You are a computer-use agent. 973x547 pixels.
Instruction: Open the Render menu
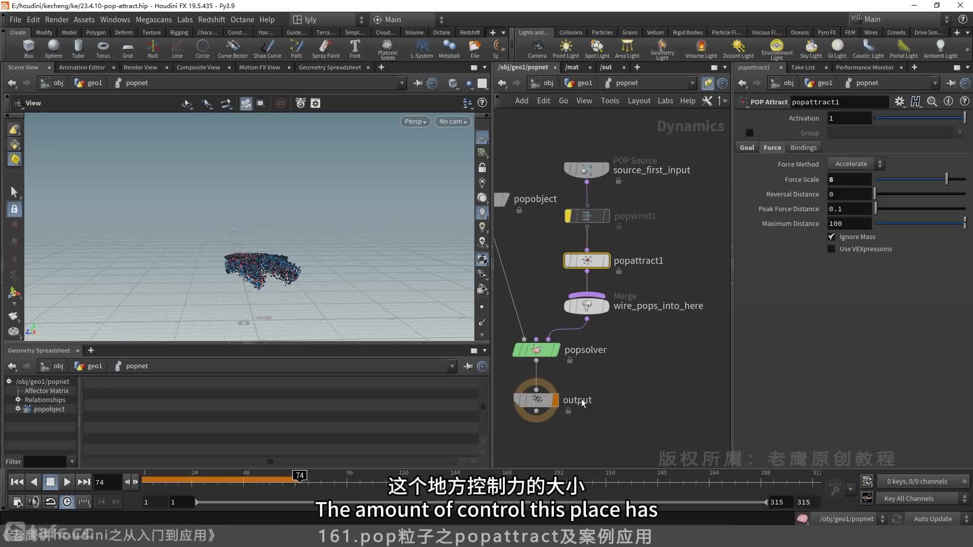[57, 19]
